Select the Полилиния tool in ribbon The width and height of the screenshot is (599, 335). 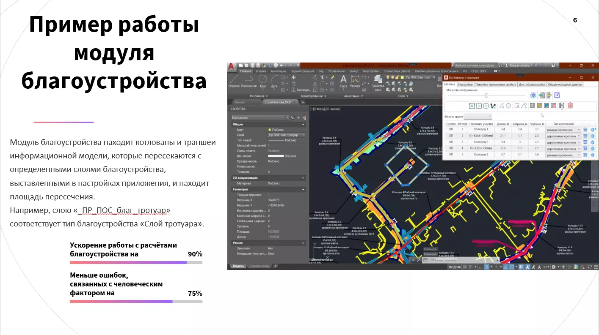coord(249,80)
